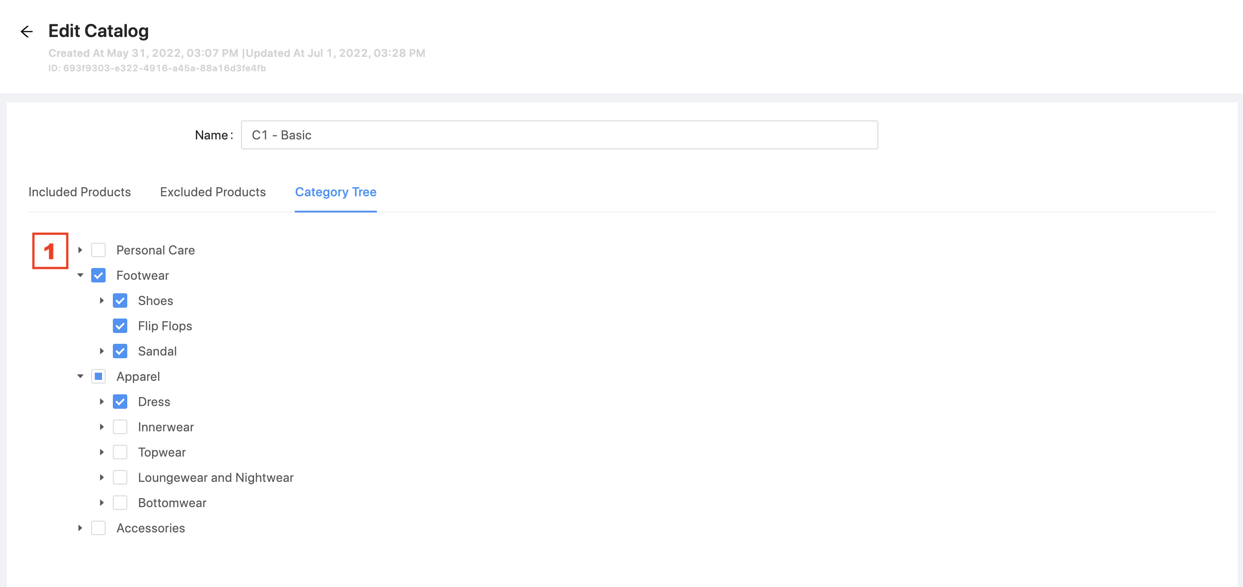The image size is (1243, 587).
Task: Check the Accessories checkbox
Action: (x=98, y=528)
